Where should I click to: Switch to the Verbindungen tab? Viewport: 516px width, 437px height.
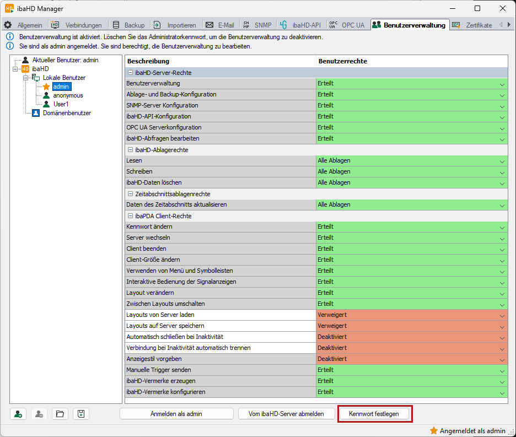77,25
